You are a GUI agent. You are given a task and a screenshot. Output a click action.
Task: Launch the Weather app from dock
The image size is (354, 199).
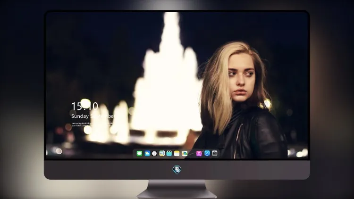tap(147, 153)
